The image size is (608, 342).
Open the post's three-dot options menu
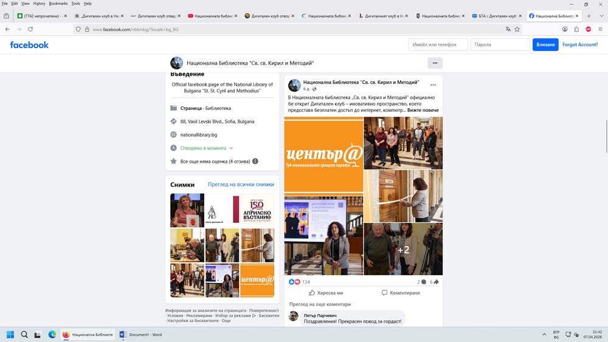pos(433,85)
